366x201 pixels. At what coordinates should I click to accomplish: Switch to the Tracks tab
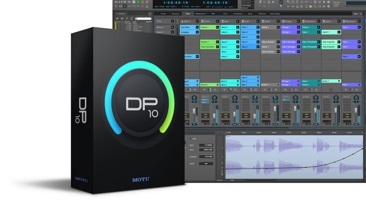[x=163, y=14]
